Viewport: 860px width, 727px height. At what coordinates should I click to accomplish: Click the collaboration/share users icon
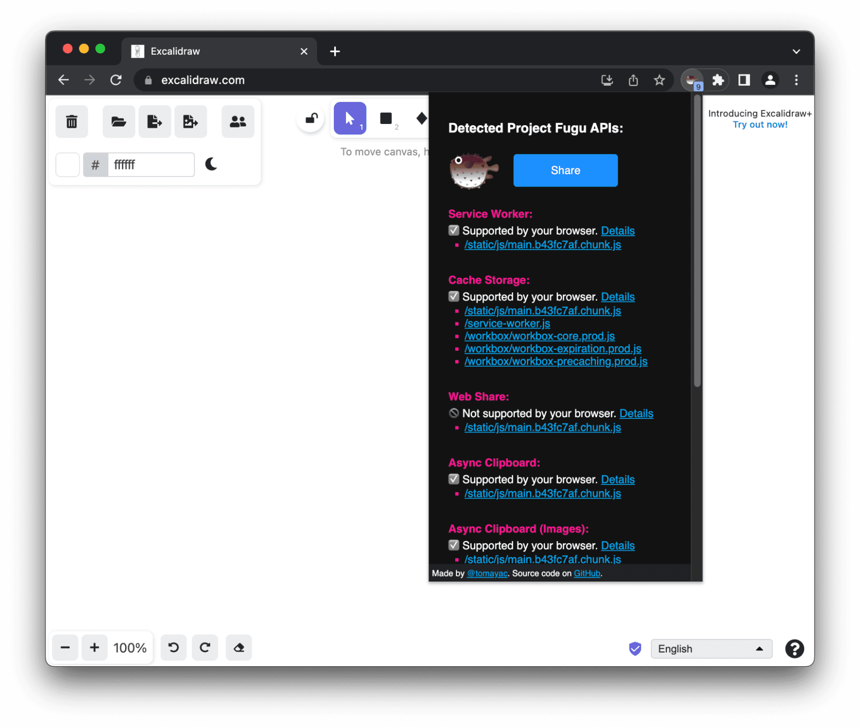point(237,121)
